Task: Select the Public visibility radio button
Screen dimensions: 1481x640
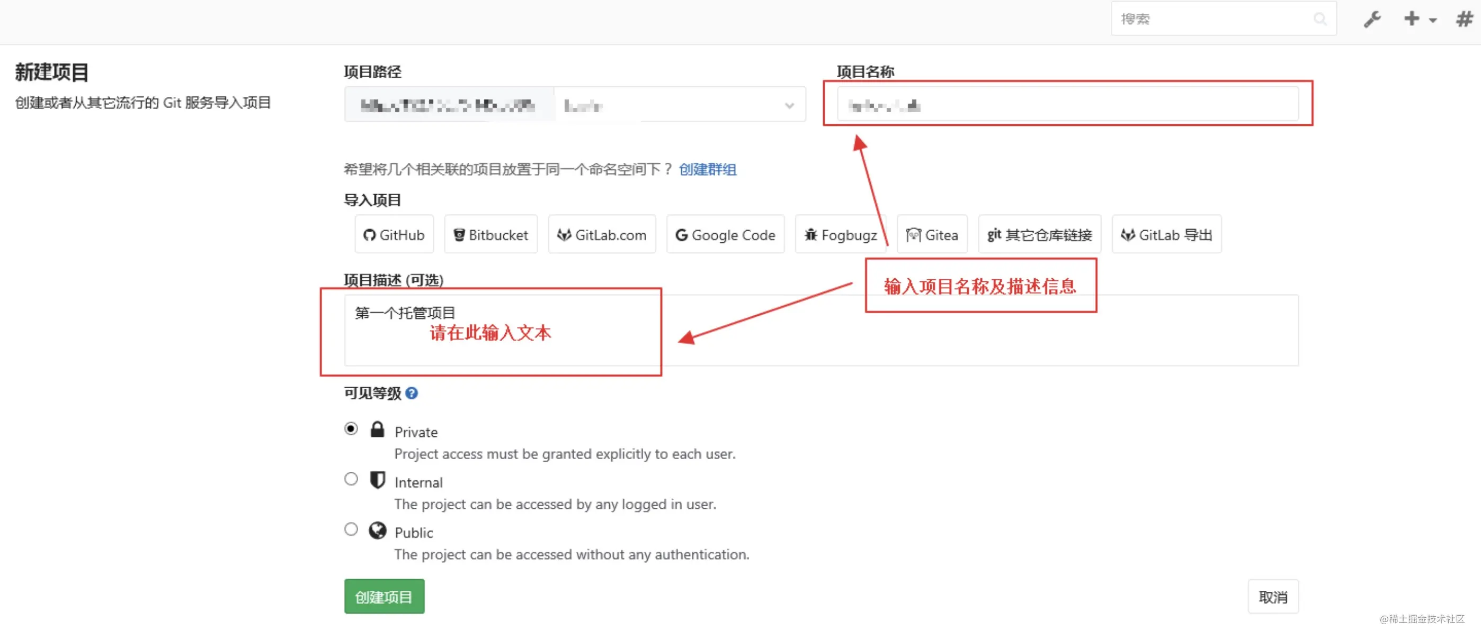Action: pos(351,529)
